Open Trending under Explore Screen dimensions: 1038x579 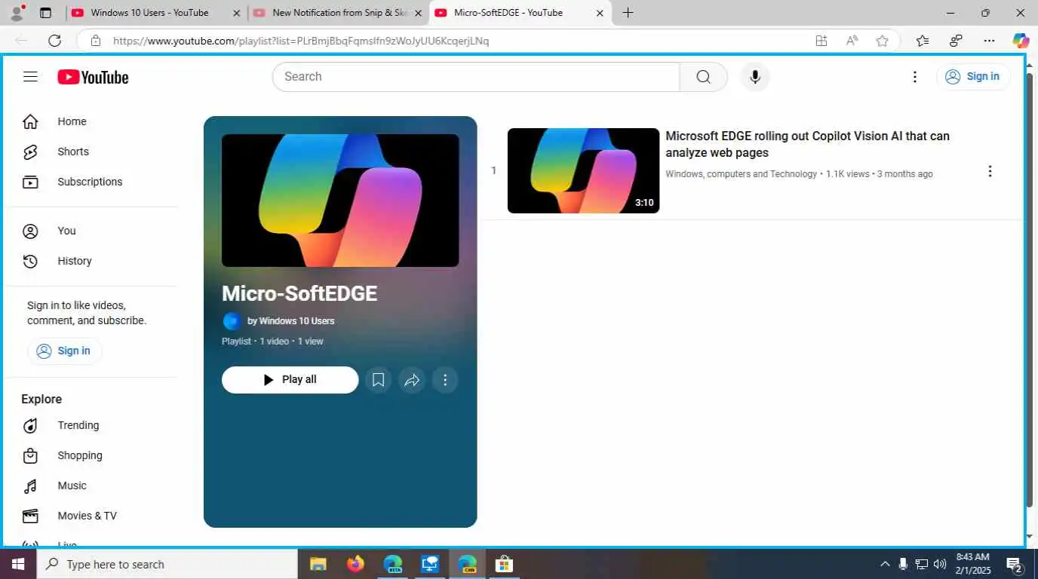click(78, 425)
